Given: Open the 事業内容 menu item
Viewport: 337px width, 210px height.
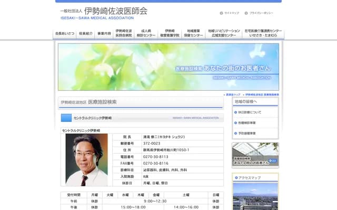Looking at the screenshot, I should coord(104,34).
